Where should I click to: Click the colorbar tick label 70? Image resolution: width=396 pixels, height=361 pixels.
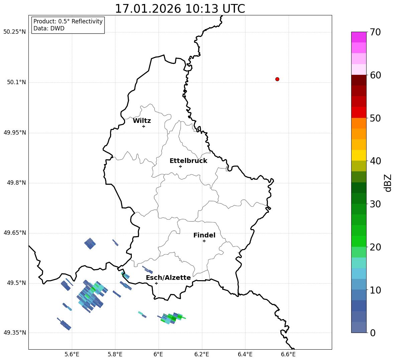pyautogui.click(x=376, y=32)
